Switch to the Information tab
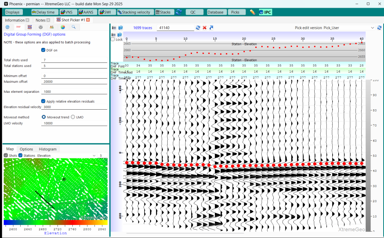This screenshot has height=238, width=384. coord(15,20)
